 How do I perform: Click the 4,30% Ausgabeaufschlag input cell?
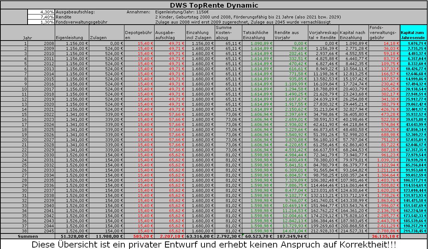point(41,12)
